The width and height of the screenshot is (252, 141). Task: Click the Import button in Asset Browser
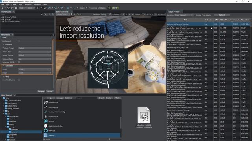click(101, 98)
